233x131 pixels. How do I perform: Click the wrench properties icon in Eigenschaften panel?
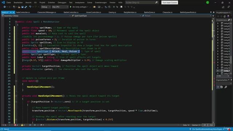point(226,87)
